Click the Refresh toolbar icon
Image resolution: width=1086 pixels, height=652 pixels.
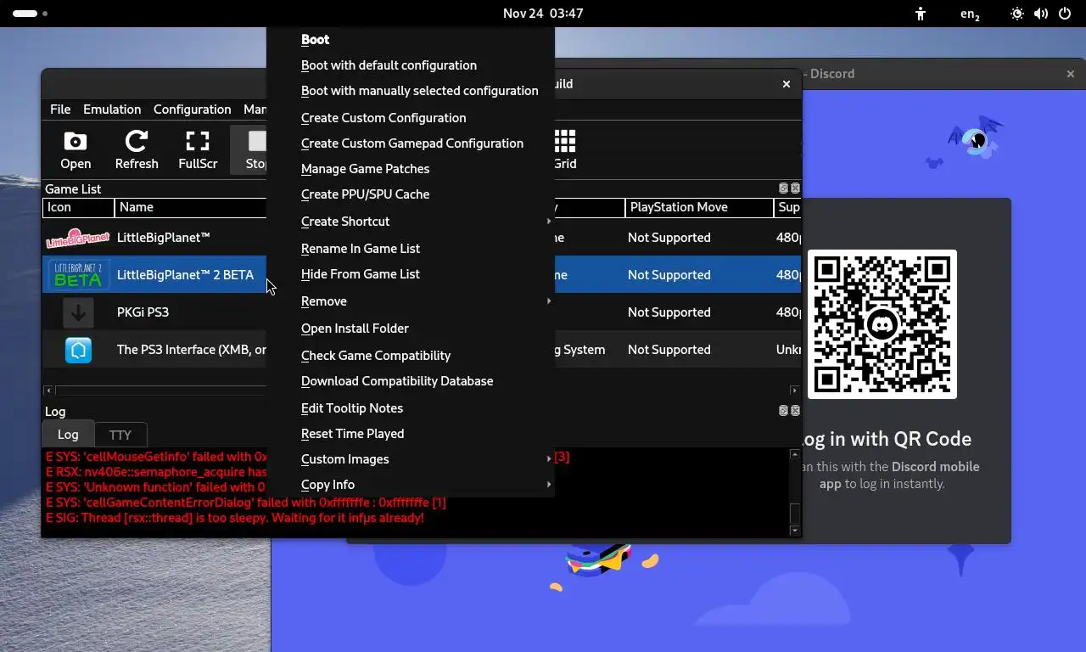137,150
